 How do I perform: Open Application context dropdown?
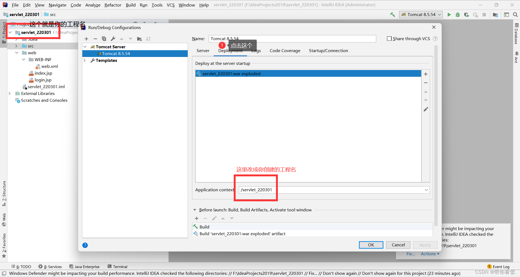(x=426, y=190)
